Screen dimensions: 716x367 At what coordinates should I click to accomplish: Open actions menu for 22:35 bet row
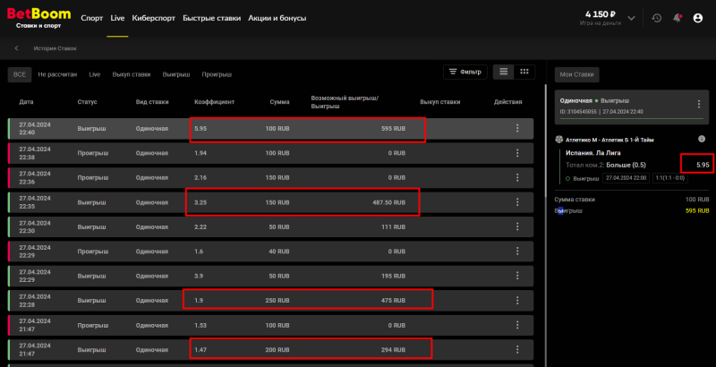(x=516, y=203)
